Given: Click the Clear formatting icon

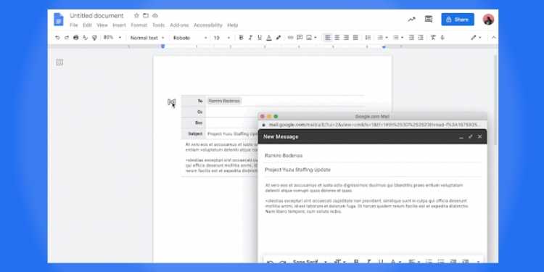Looking at the screenshot, I should [x=433, y=38].
